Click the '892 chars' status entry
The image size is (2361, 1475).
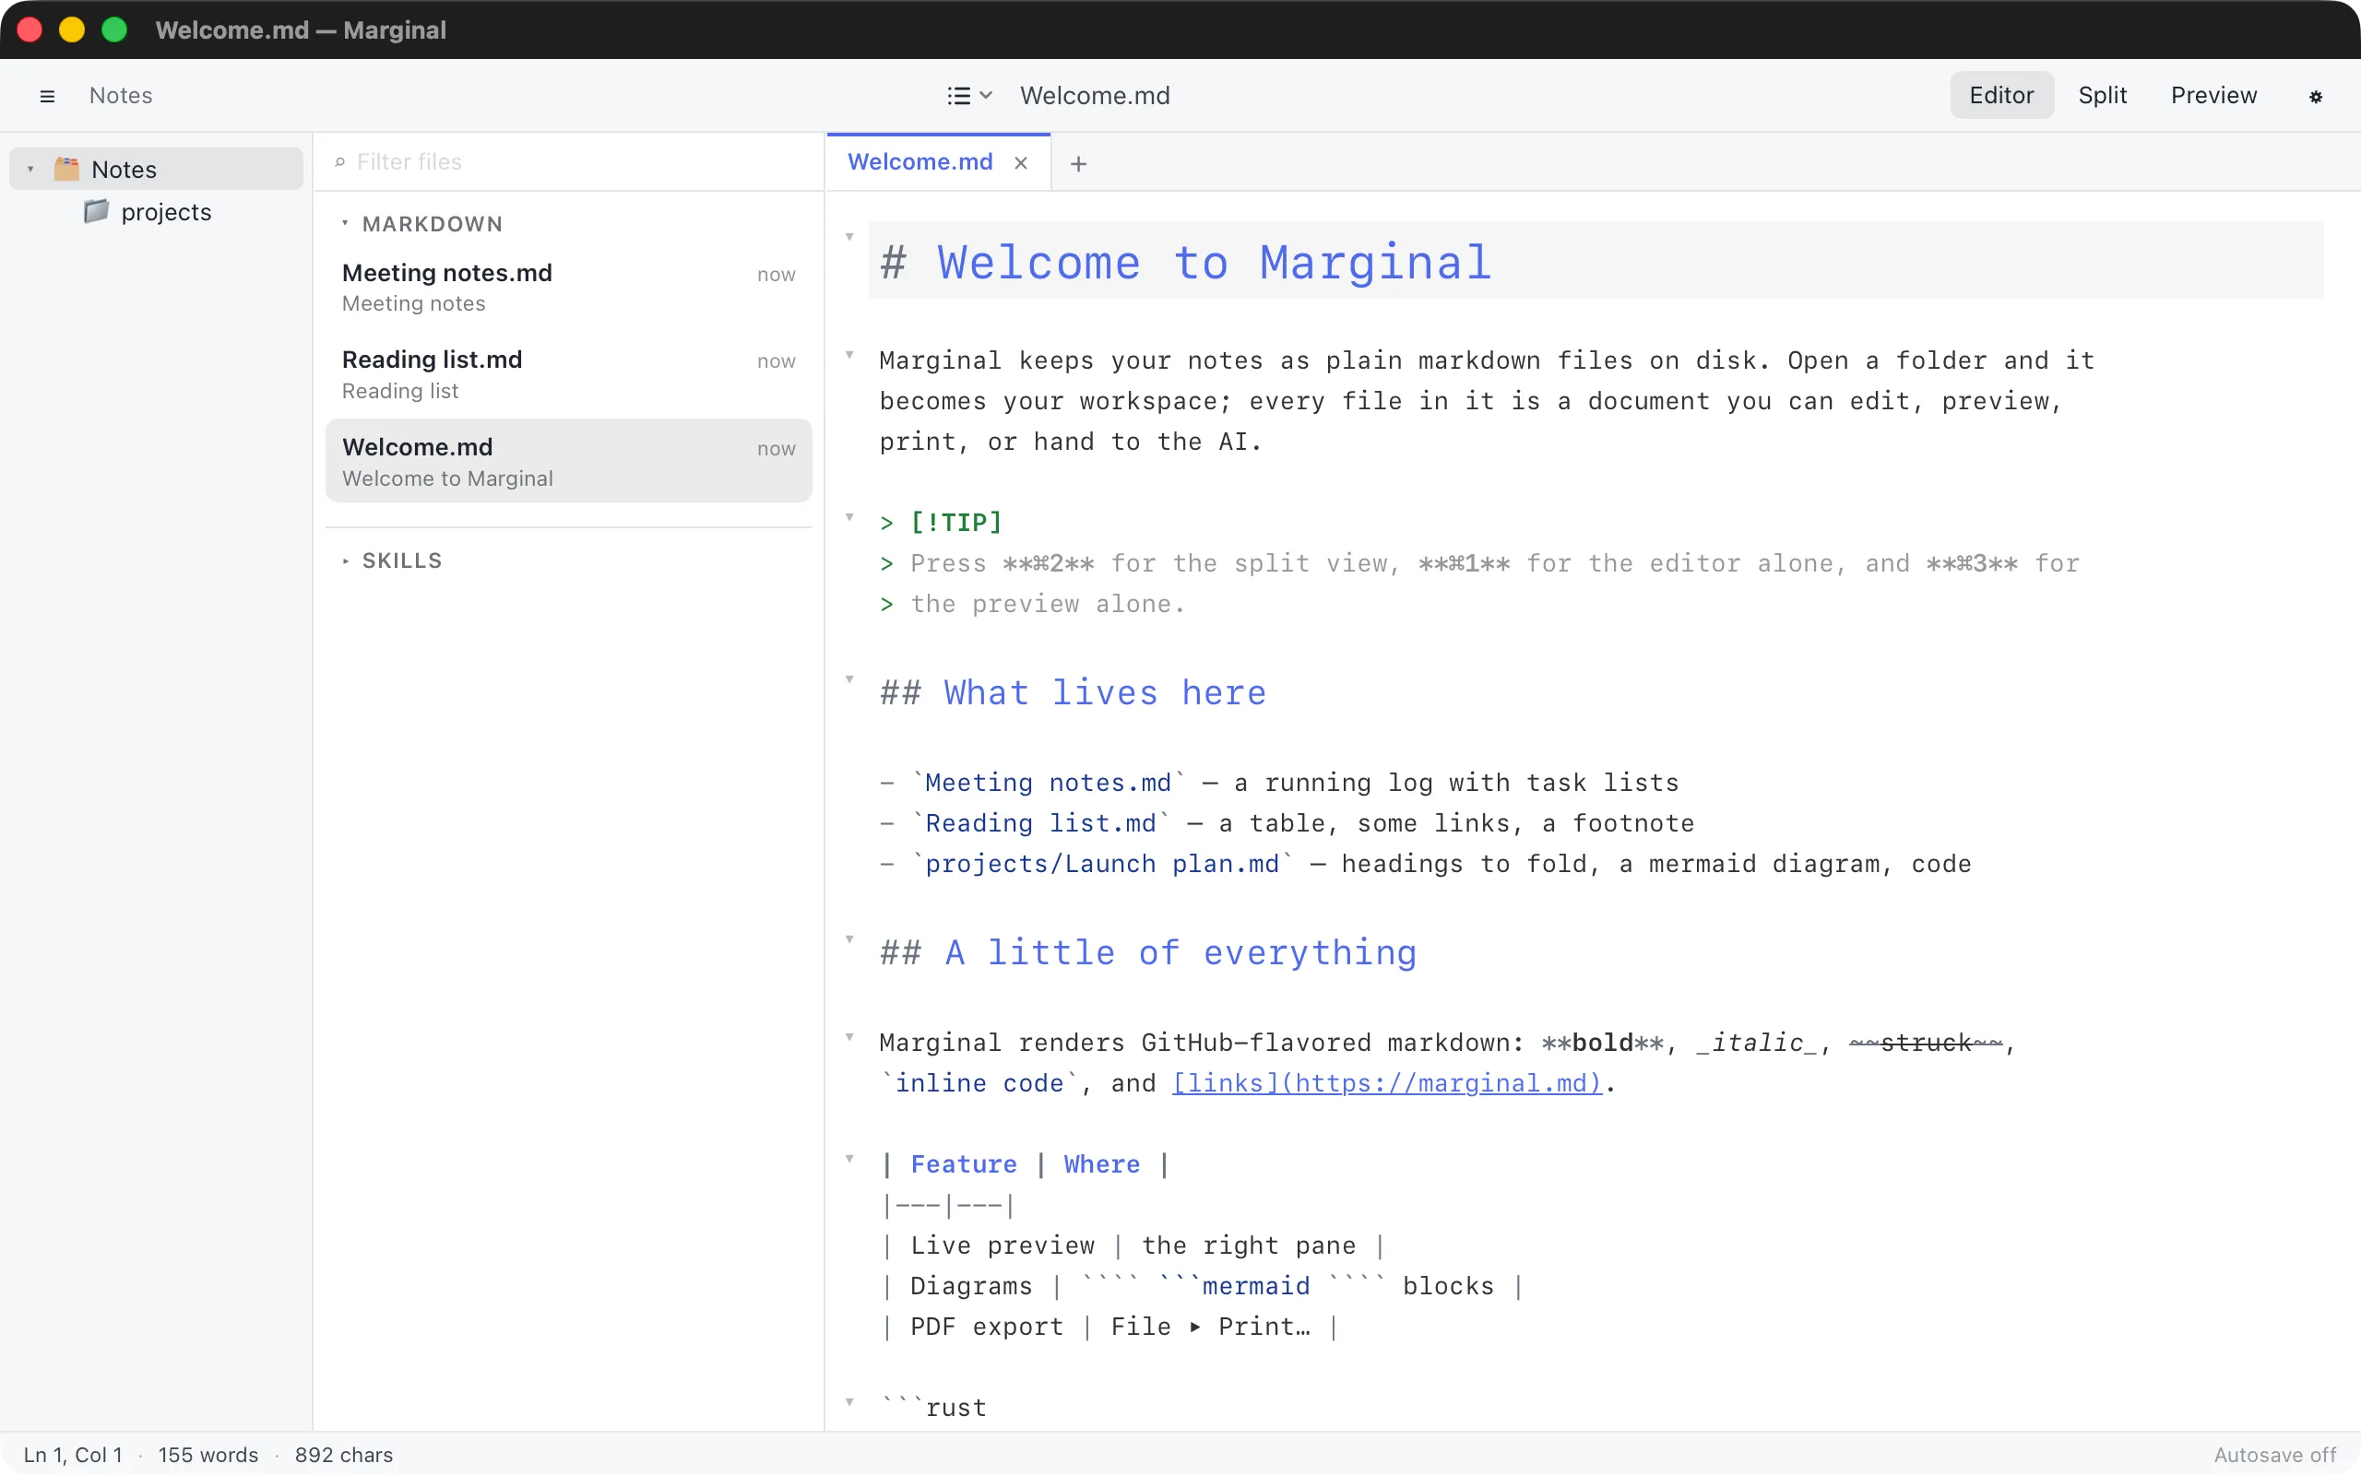pyautogui.click(x=343, y=1455)
